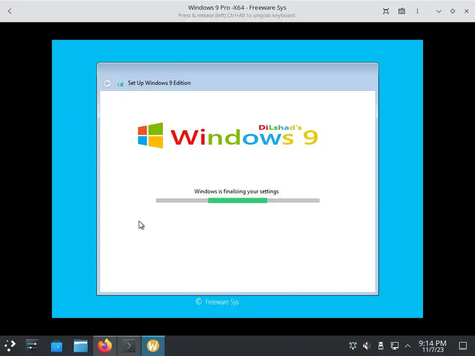Launch the Discover software store
Screen dimensions: 475x356
(x=56, y=346)
